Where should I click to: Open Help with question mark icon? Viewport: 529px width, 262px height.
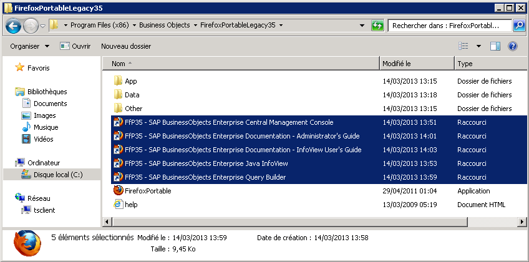point(513,46)
